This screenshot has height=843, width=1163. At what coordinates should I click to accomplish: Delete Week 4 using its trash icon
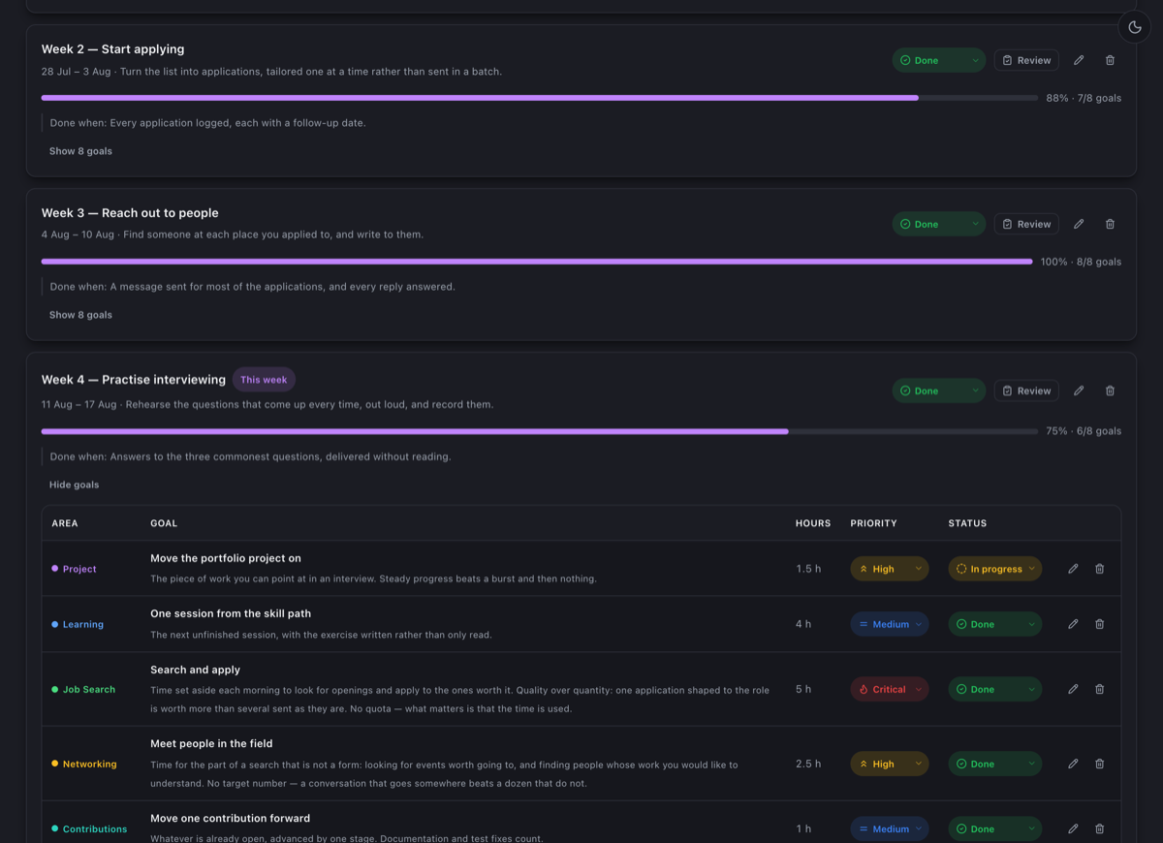tap(1110, 390)
